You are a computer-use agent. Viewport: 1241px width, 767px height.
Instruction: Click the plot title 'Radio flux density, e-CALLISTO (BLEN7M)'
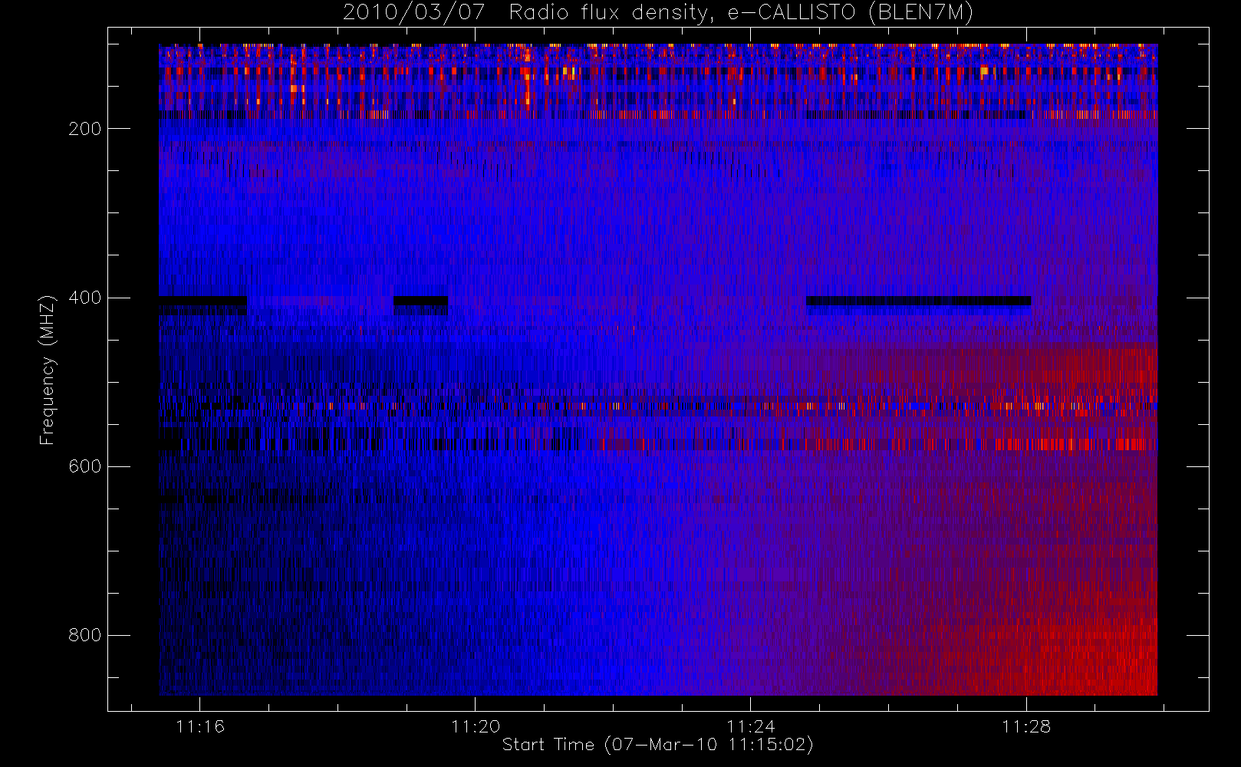tap(741, 12)
